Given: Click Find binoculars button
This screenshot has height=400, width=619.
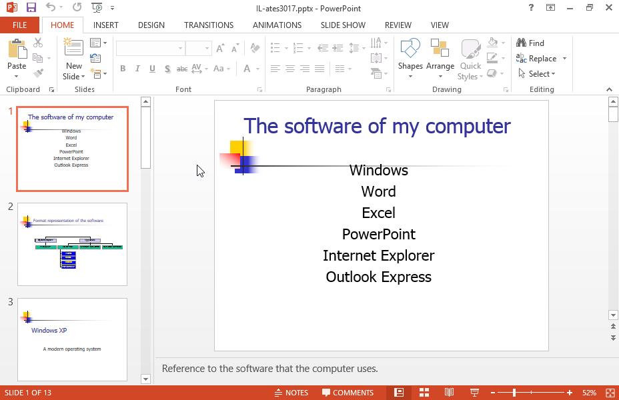Looking at the screenshot, I should coord(530,43).
